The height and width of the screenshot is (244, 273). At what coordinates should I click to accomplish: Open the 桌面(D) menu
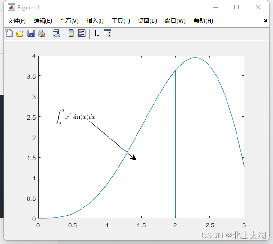click(147, 21)
